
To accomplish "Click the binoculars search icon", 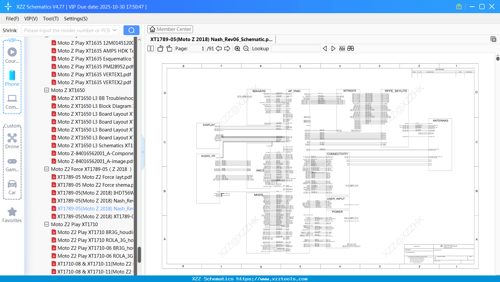I will [x=351, y=48].
